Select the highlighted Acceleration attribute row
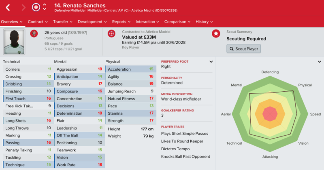324x170 pixels. 131,69
